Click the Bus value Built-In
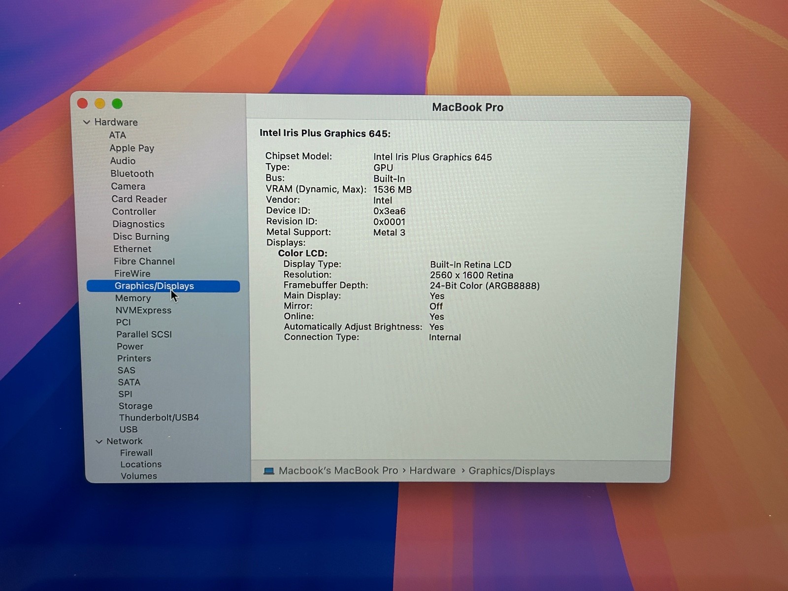Image resolution: width=788 pixels, height=591 pixels. tap(389, 179)
